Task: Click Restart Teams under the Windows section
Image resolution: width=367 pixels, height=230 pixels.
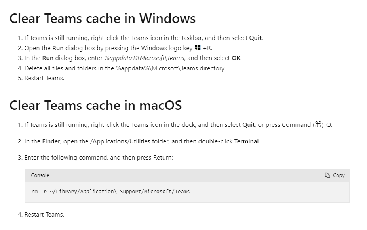Action: (44, 78)
